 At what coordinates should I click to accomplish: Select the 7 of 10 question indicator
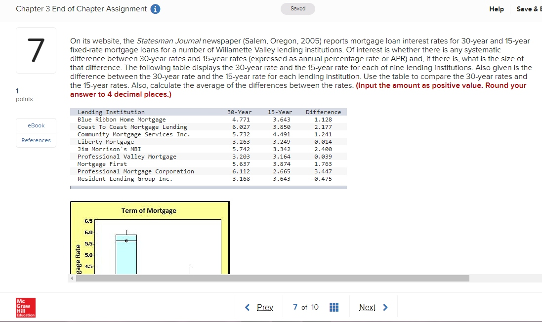point(305,307)
